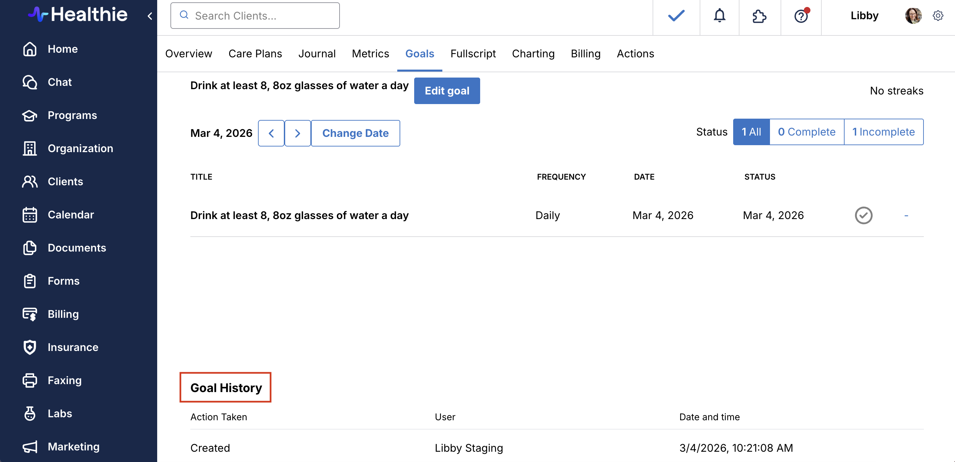Open the settings gear icon
955x462 pixels.
point(937,16)
